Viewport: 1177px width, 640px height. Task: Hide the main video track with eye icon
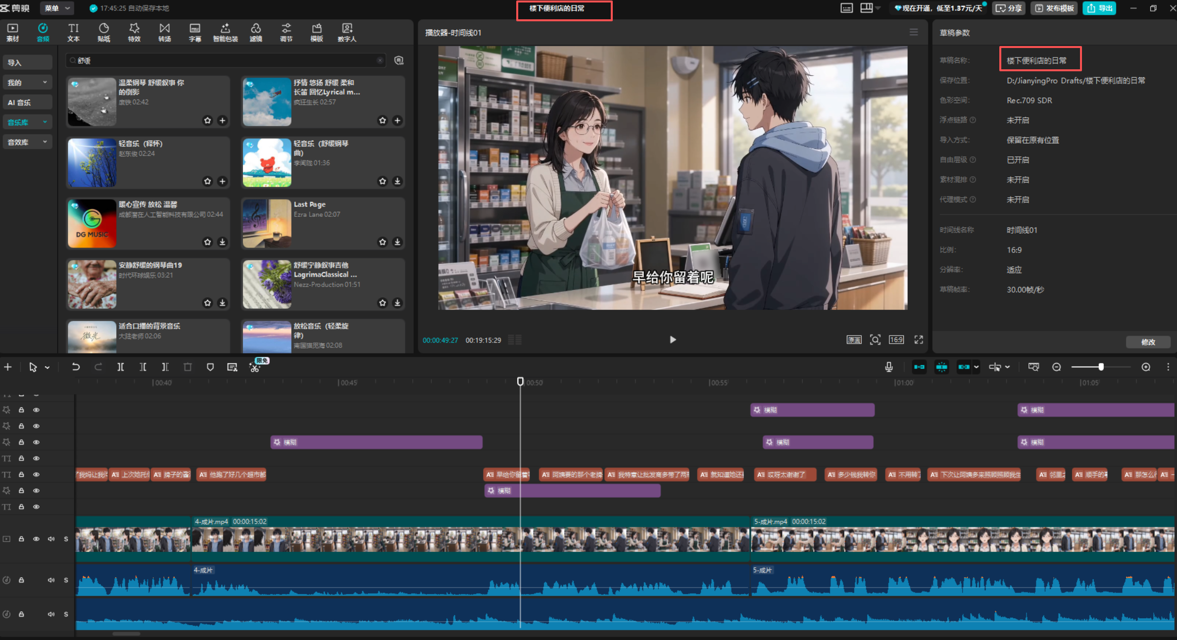pyautogui.click(x=36, y=539)
